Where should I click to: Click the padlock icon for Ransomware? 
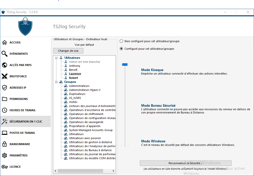(5, 144)
